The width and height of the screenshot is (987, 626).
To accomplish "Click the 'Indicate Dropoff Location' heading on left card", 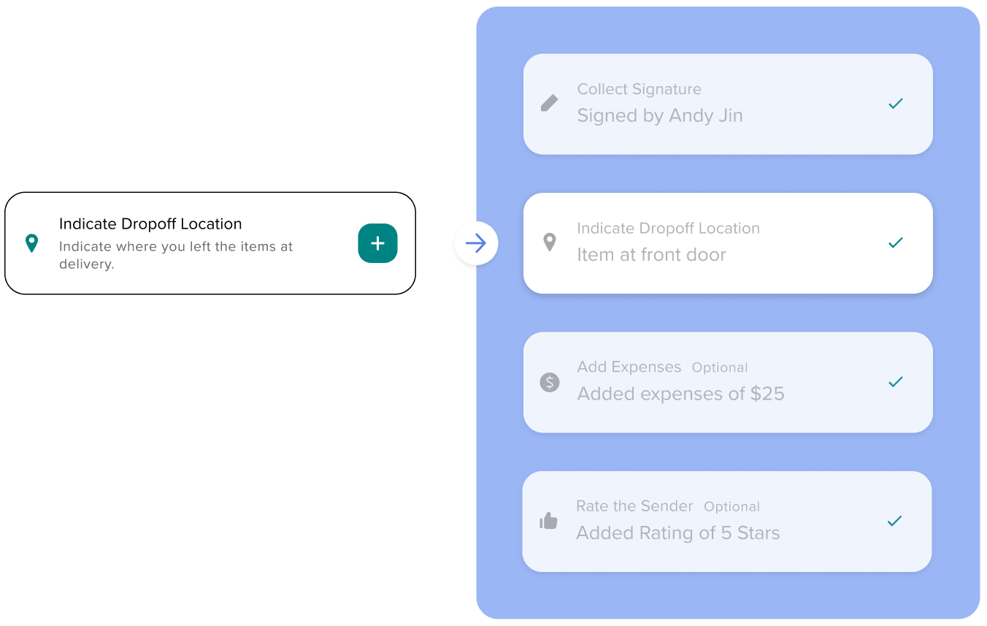I will coord(150,224).
